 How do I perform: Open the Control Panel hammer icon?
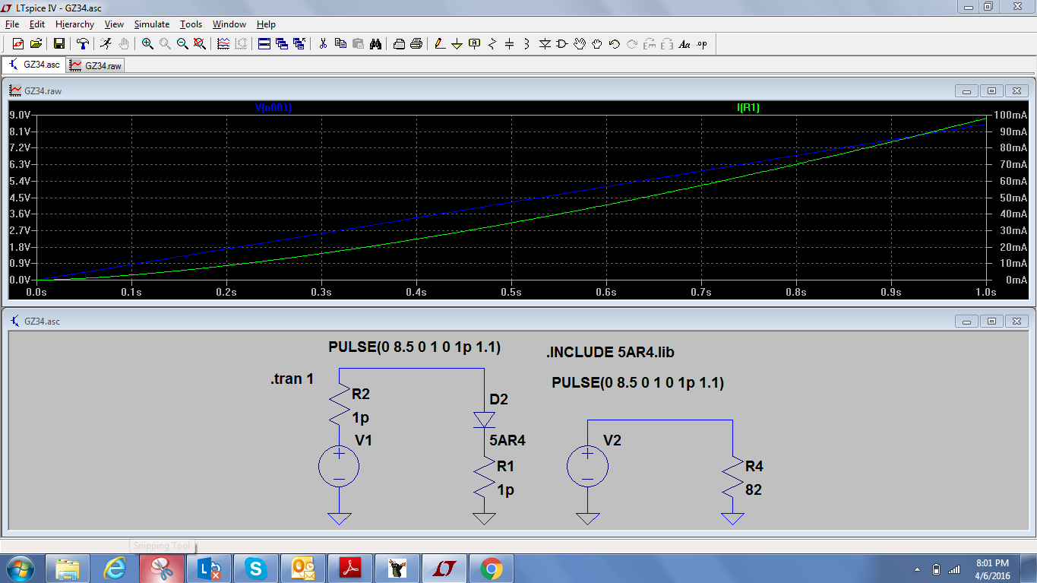click(x=84, y=44)
